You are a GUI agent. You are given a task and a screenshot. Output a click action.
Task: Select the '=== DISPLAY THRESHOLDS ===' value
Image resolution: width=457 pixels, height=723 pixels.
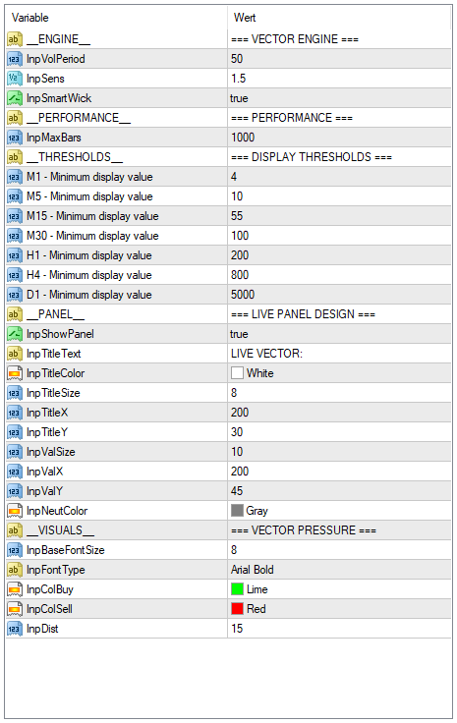click(x=312, y=157)
